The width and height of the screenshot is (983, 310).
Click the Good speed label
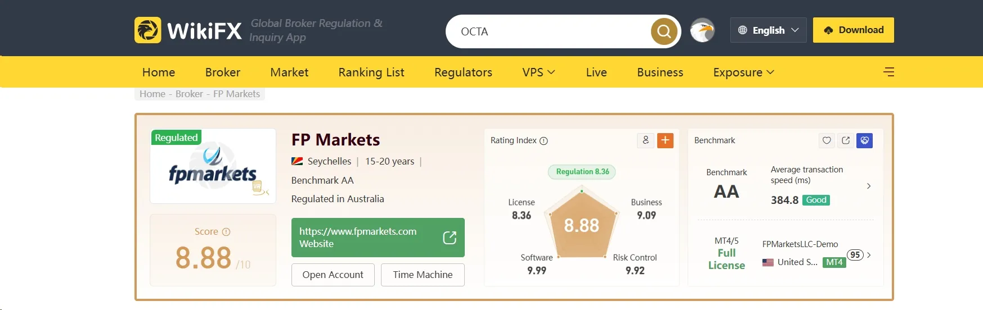(x=816, y=200)
